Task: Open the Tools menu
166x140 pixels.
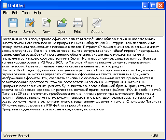Action: point(26,13)
